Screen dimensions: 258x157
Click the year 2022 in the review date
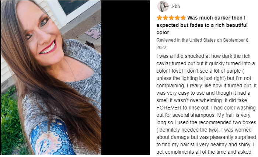[x=161, y=48]
